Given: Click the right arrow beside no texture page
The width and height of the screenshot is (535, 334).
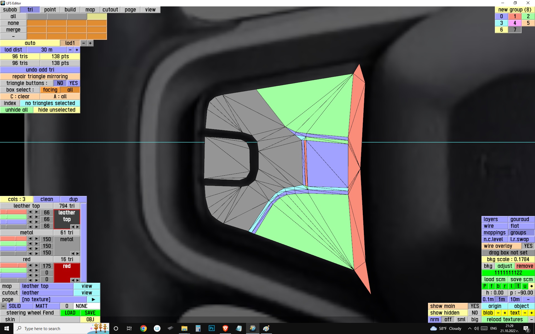Looking at the screenshot, I should tap(93, 299).
